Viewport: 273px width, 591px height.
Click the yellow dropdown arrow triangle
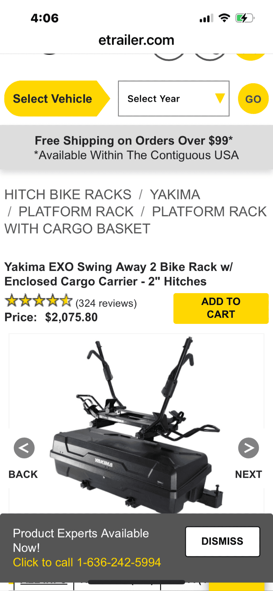click(220, 98)
